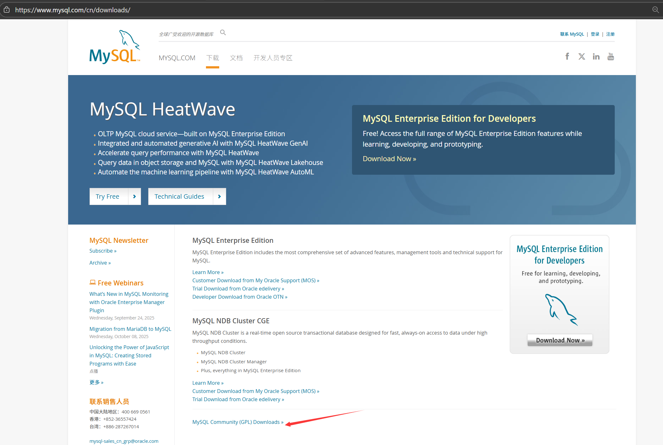
Task: Open MySQL X (Twitter) icon
Action: pos(582,56)
